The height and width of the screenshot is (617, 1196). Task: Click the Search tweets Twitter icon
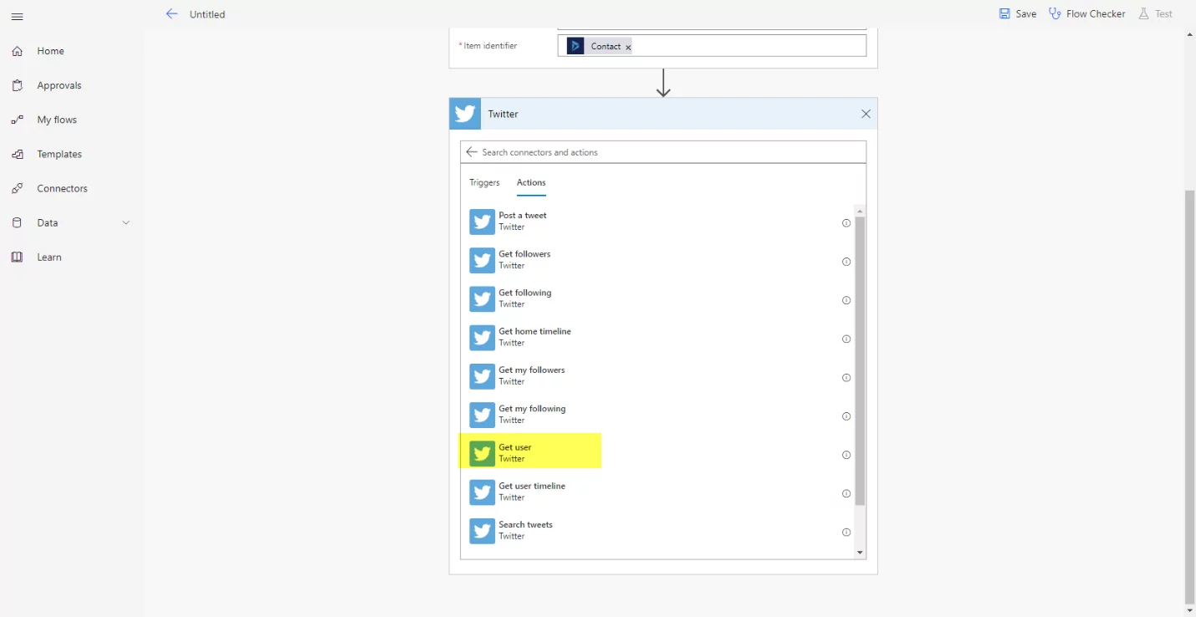coord(482,531)
